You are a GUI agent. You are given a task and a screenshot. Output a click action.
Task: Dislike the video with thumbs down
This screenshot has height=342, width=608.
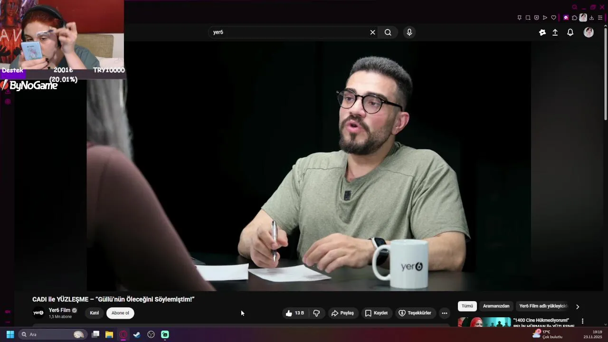tap(316, 313)
